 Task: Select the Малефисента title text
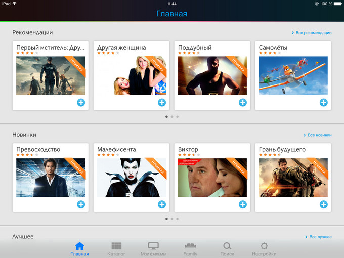[x=116, y=149]
